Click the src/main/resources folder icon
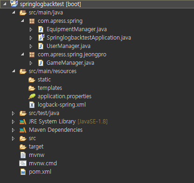 23,71
